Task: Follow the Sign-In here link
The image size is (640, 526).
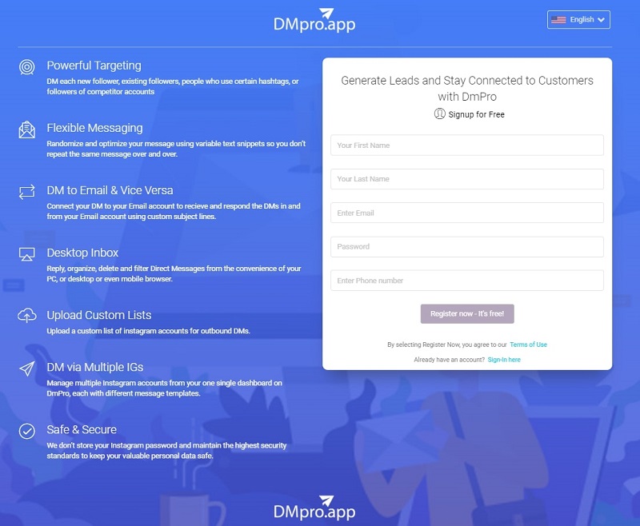Action: pos(504,360)
